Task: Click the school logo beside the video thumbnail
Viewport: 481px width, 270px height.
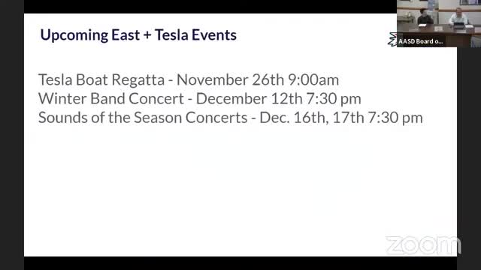Action: (392, 39)
